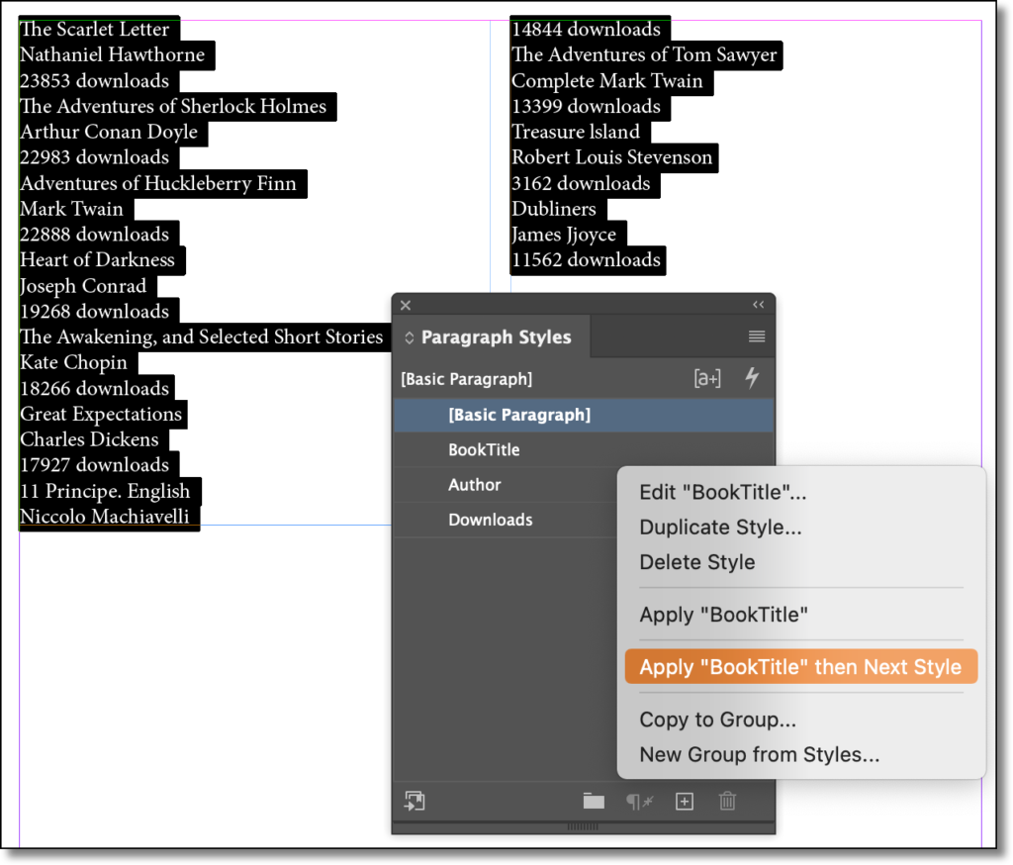The width and height of the screenshot is (1013, 865).
Task: Click the text "13399 downloads"
Action: [x=586, y=106]
